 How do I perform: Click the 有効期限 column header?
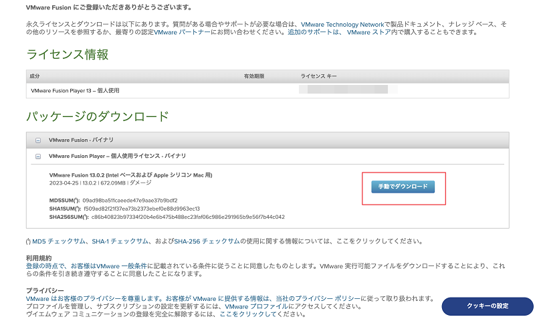coord(254,76)
